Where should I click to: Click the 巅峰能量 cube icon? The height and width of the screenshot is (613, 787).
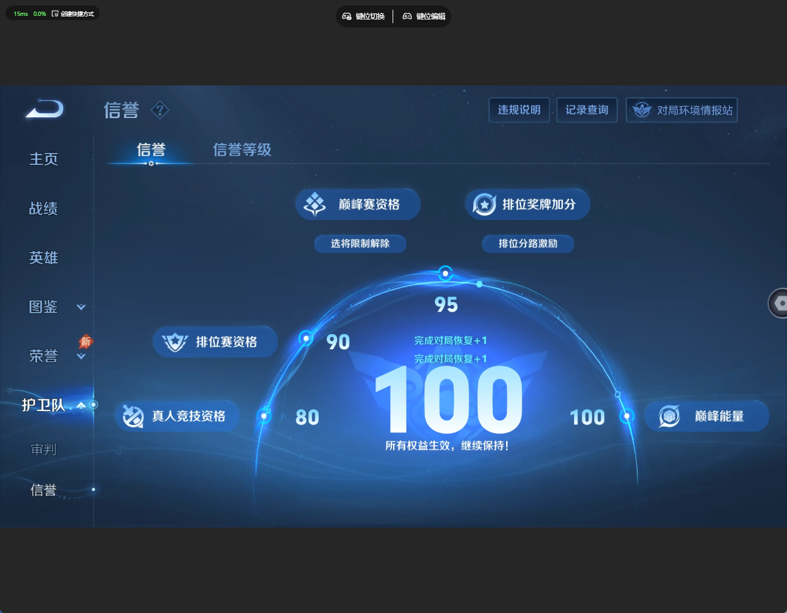click(669, 416)
